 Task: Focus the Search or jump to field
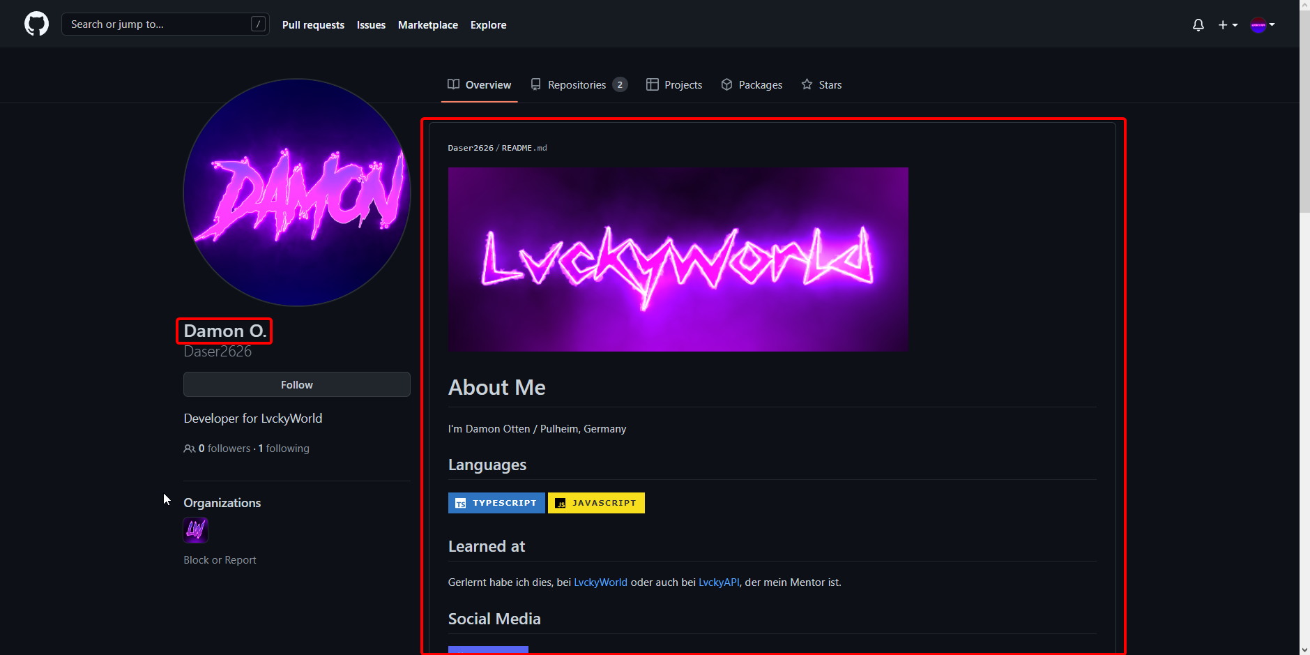tap(157, 24)
